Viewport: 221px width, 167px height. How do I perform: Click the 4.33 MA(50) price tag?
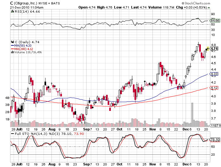214,74
